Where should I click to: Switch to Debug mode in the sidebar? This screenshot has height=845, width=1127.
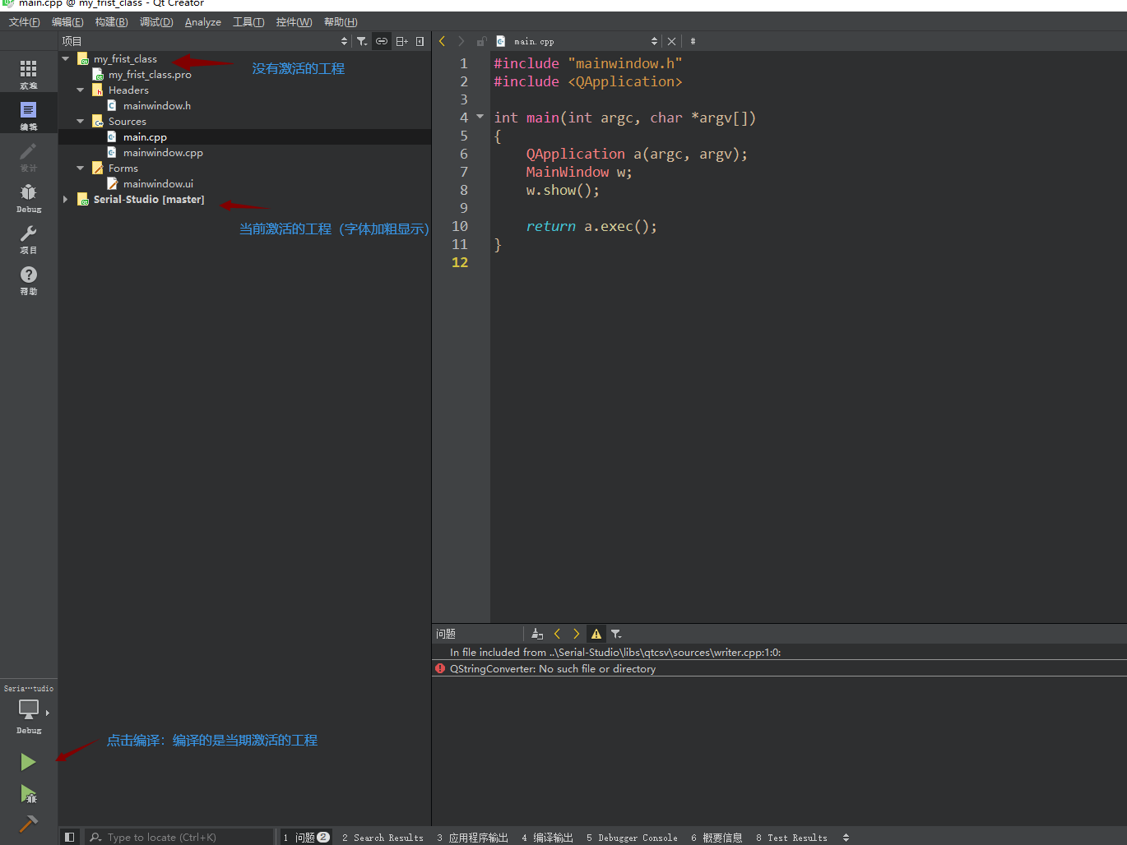pos(28,196)
